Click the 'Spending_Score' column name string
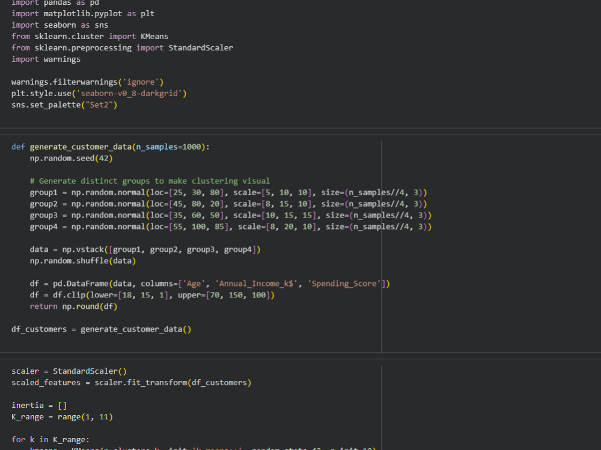Screen dimensions: 601x450 (344, 284)
